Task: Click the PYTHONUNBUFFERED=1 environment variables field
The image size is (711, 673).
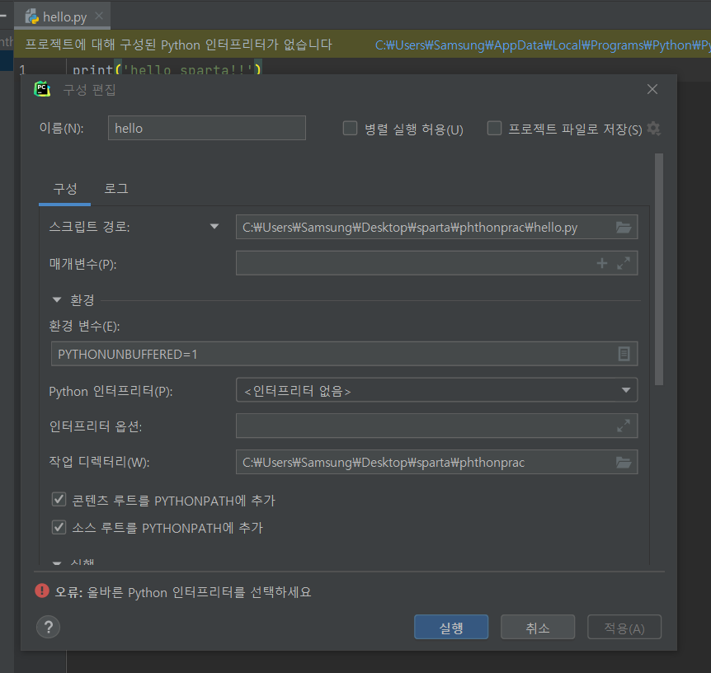Action: [x=344, y=354]
